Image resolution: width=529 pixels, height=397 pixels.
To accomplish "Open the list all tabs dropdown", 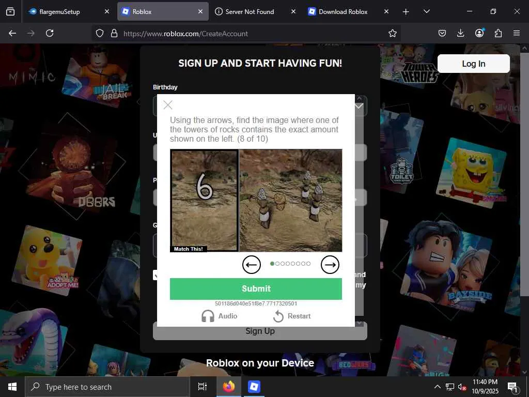I will [x=426, y=11].
